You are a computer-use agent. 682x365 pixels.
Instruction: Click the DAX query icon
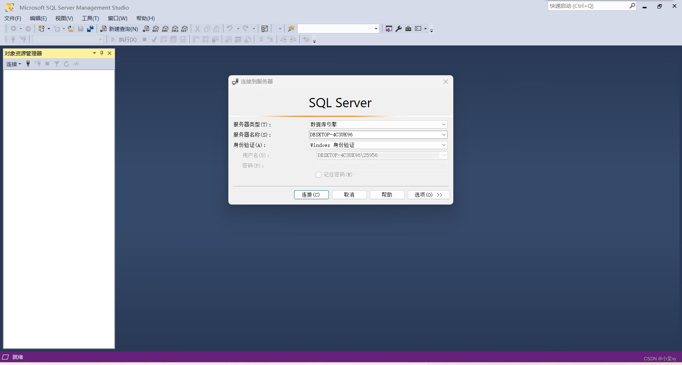click(x=184, y=29)
